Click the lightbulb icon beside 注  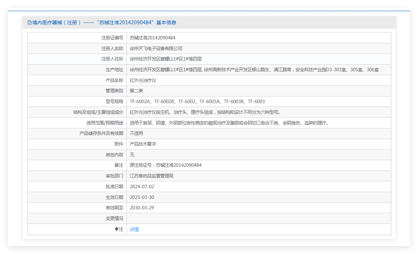117,229
